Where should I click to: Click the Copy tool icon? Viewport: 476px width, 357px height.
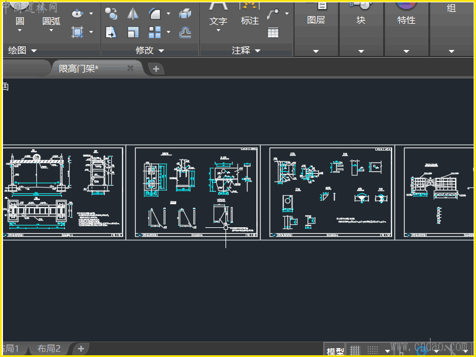pos(111,13)
